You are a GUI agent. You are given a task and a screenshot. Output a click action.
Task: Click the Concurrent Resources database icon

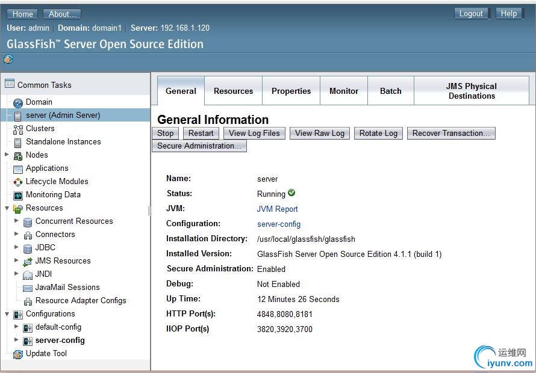(28, 223)
